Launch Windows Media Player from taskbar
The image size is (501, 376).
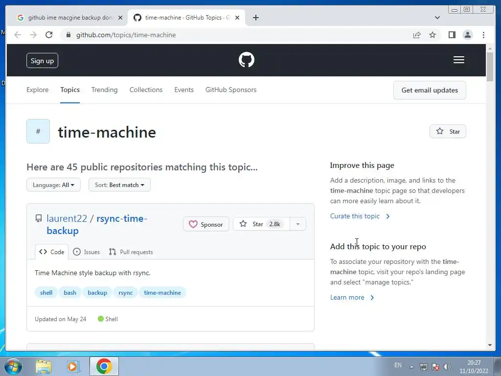tap(73, 366)
